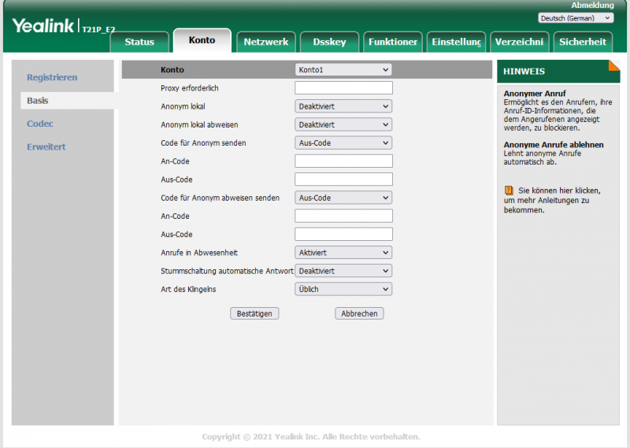Open Codec in the sidebar
Image resolution: width=630 pixels, height=448 pixels.
[40, 124]
